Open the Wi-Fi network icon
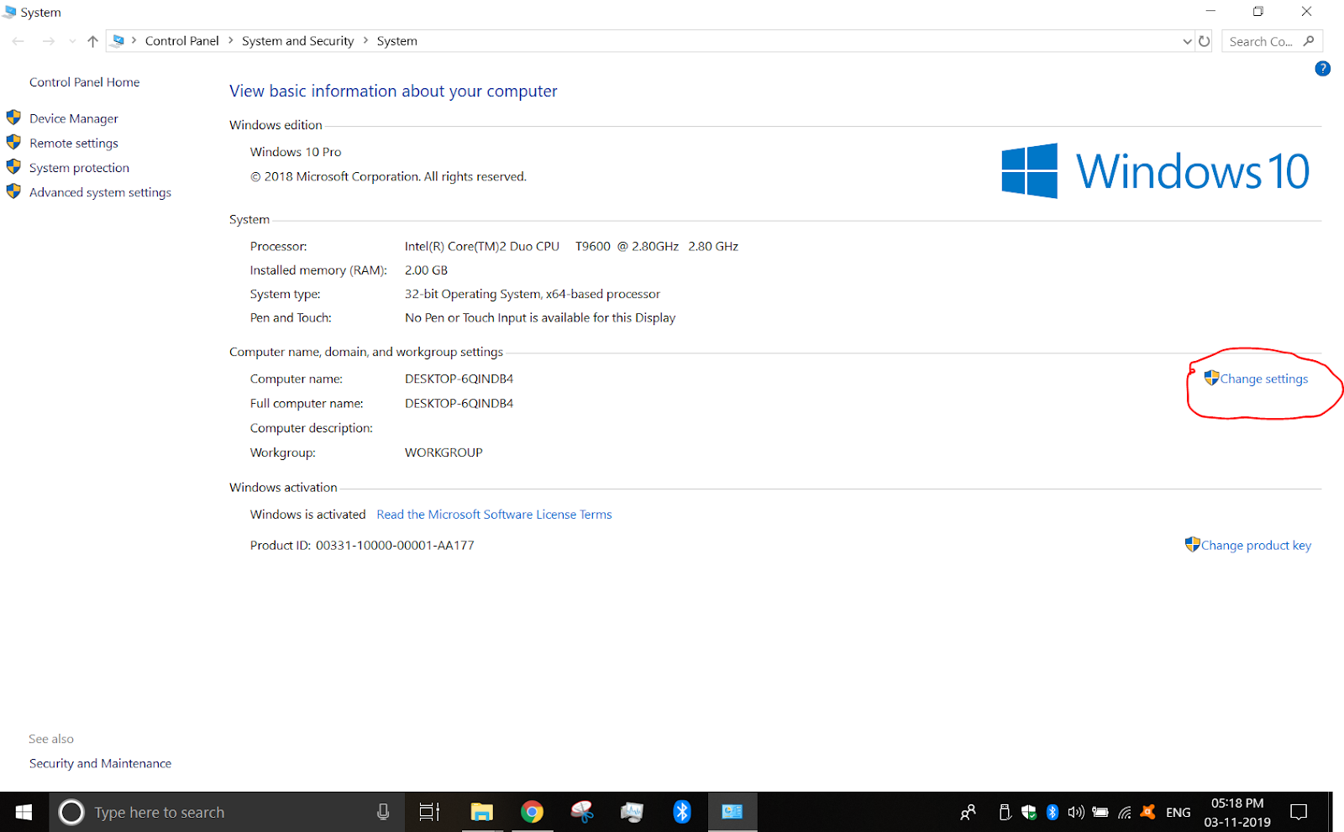 (x=1125, y=812)
